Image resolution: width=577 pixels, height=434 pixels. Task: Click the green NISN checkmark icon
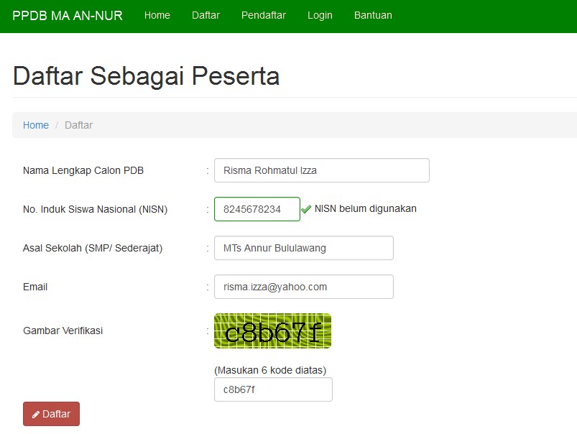click(306, 209)
